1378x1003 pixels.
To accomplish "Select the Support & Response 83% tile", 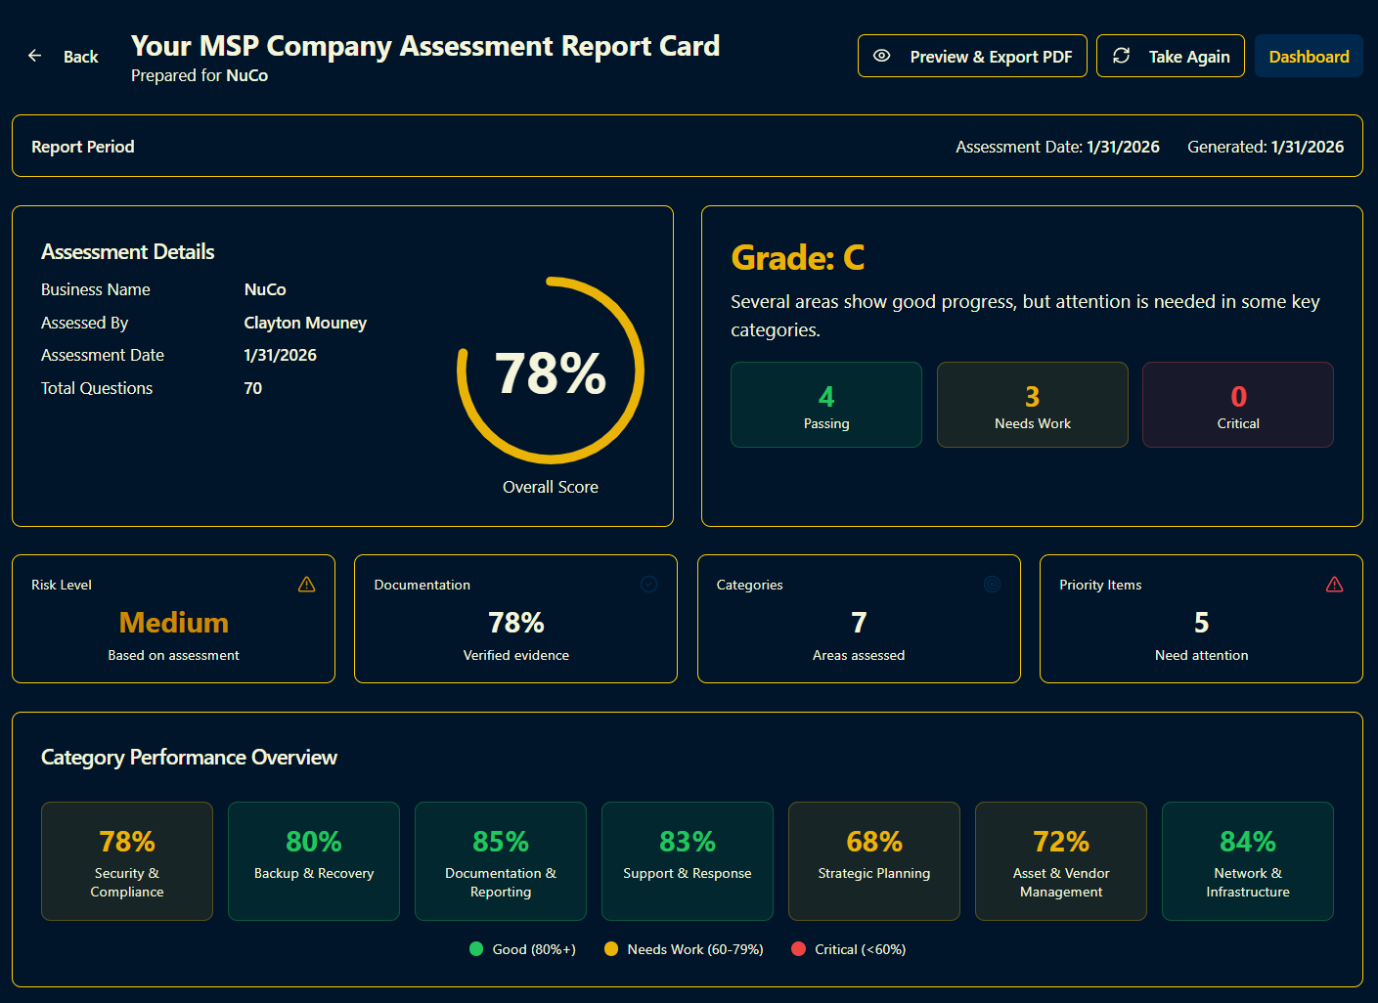I will [688, 861].
